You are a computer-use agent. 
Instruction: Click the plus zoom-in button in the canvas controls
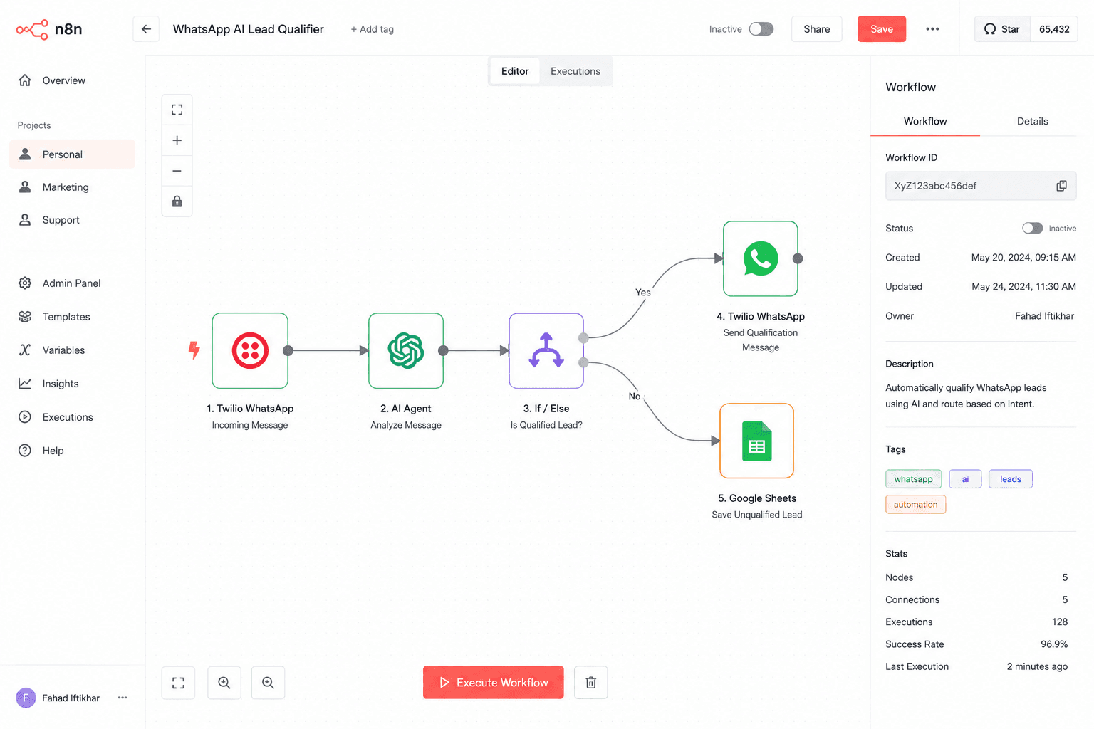(x=177, y=140)
